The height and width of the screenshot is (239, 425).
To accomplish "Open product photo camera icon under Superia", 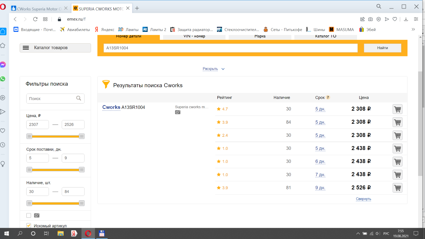I will [x=178, y=112].
